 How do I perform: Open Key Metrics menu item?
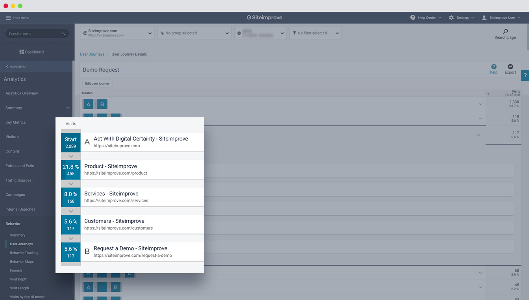[15, 122]
